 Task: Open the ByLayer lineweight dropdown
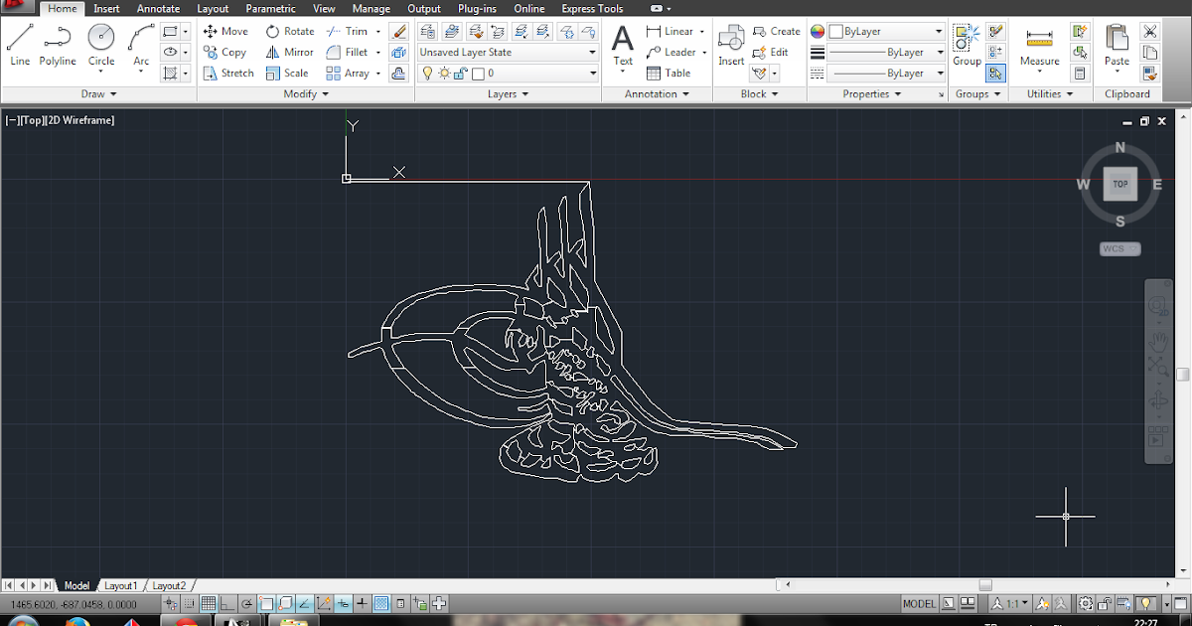click(886, 52)
